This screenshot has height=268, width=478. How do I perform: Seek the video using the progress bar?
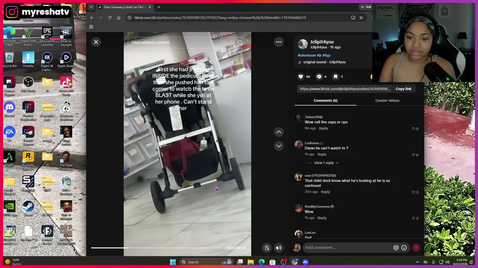[x=156, y=248]
